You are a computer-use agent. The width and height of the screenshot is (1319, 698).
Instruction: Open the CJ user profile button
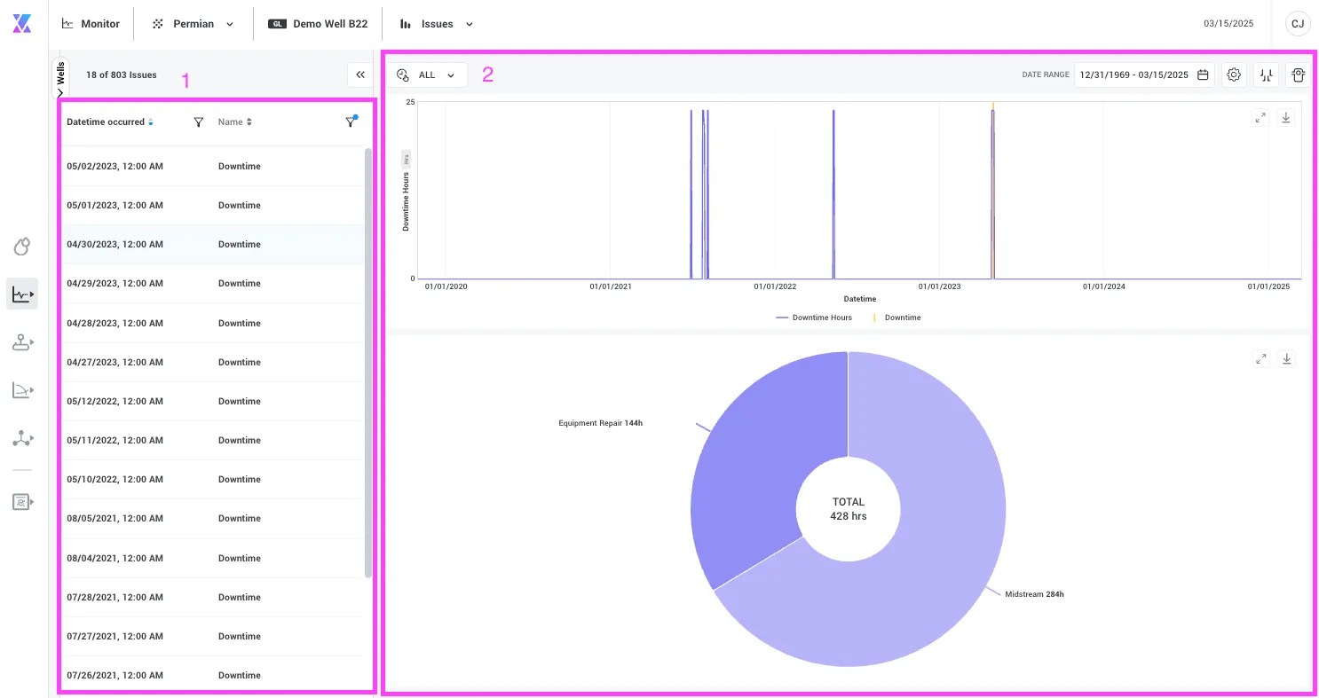(x=1298, y=24)
